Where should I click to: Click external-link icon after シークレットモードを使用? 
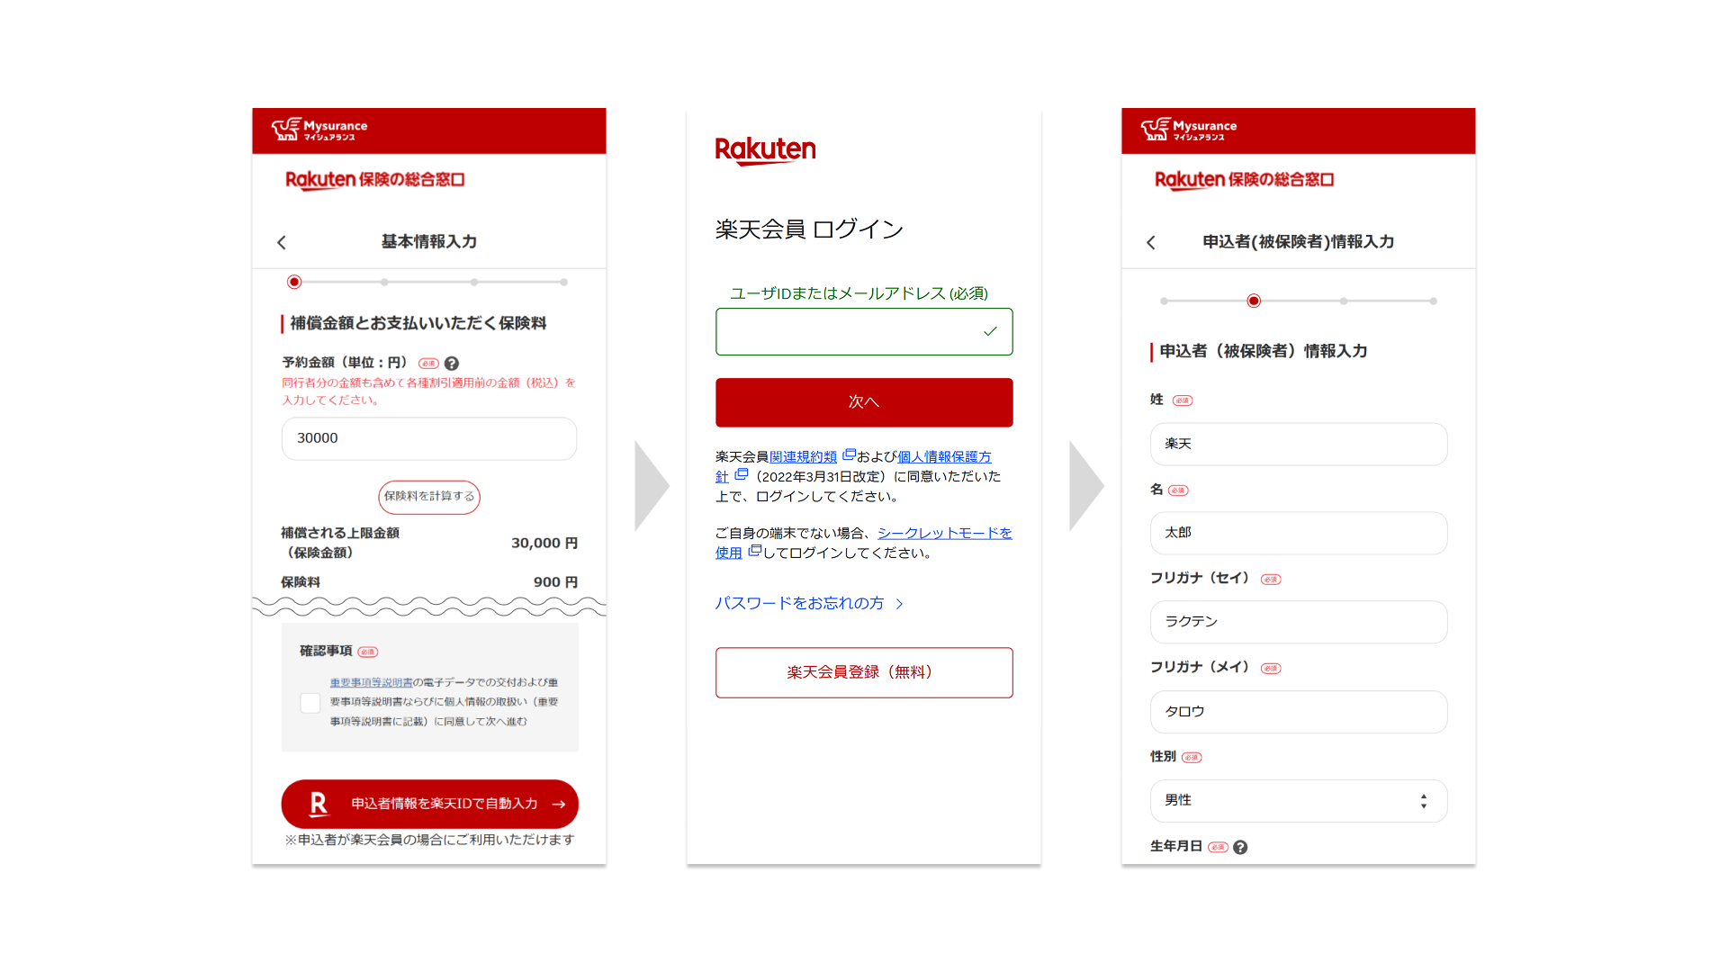755,551
